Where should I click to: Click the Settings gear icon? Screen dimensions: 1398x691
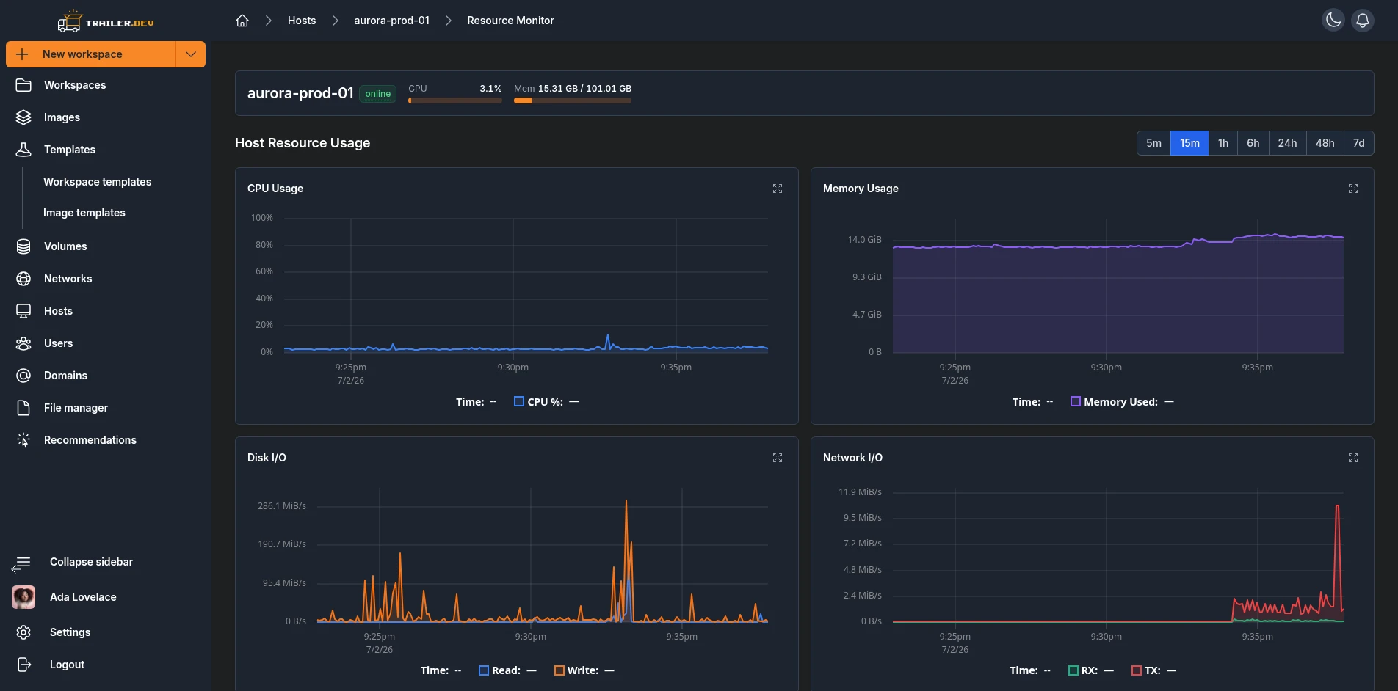click(x=23, y=632)
